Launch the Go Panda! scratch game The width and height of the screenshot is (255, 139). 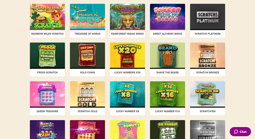(168, 130)
